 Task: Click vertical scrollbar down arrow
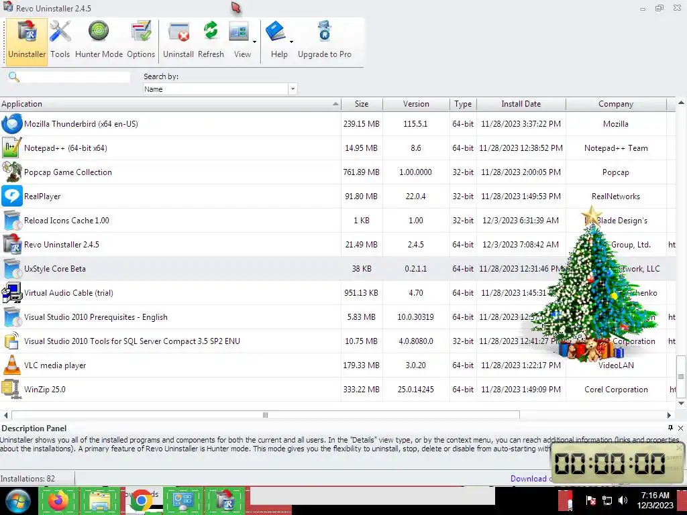(681, 403)
